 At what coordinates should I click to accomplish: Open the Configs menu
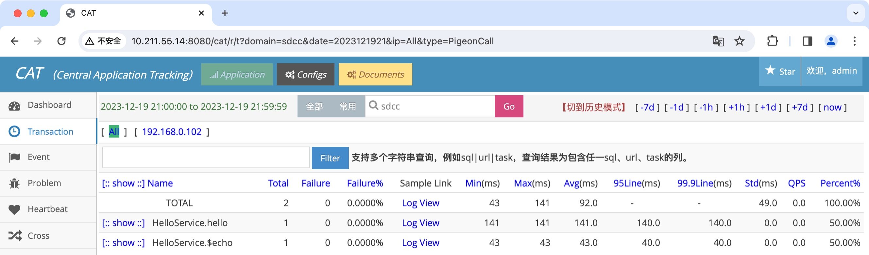coord(306,74)
